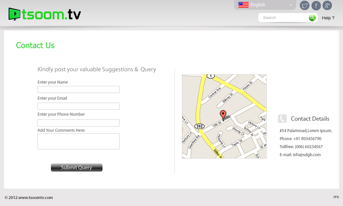Submit the form with Submit Query

tap(77, 168)
